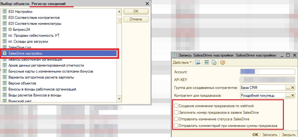Click the icon beside Бонусные карты row
The height and width of the screenshot is (137, 298).
click(5, 71)
